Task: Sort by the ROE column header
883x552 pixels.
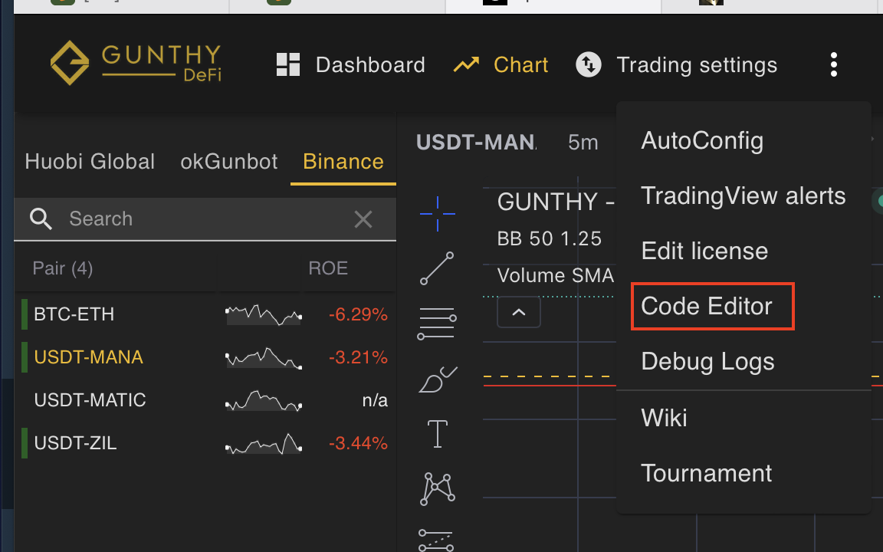Action: pos(328,268)
